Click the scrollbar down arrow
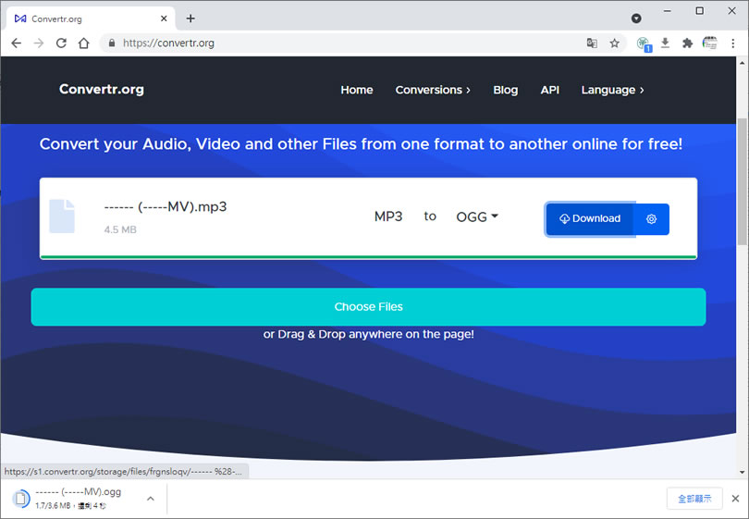This screenshot has height=519, width=749. point(743,472)
